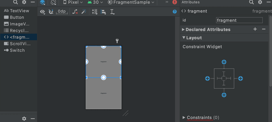Click the Attributes search magnifier icon
The image size is (272, 122).
pos(251,2)
